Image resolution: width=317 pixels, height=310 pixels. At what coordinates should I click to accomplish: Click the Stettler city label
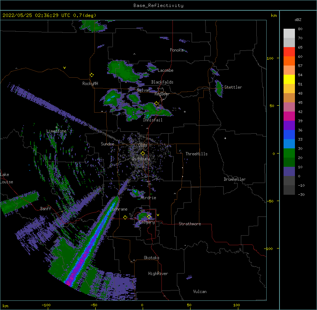click(x=233, y=87)
